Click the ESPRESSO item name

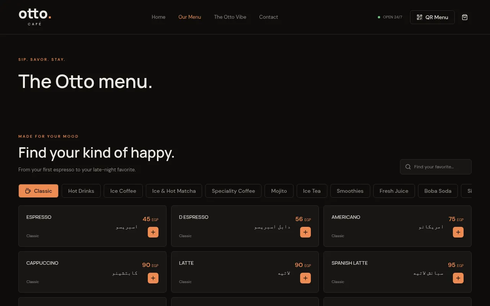pos(39,217)
